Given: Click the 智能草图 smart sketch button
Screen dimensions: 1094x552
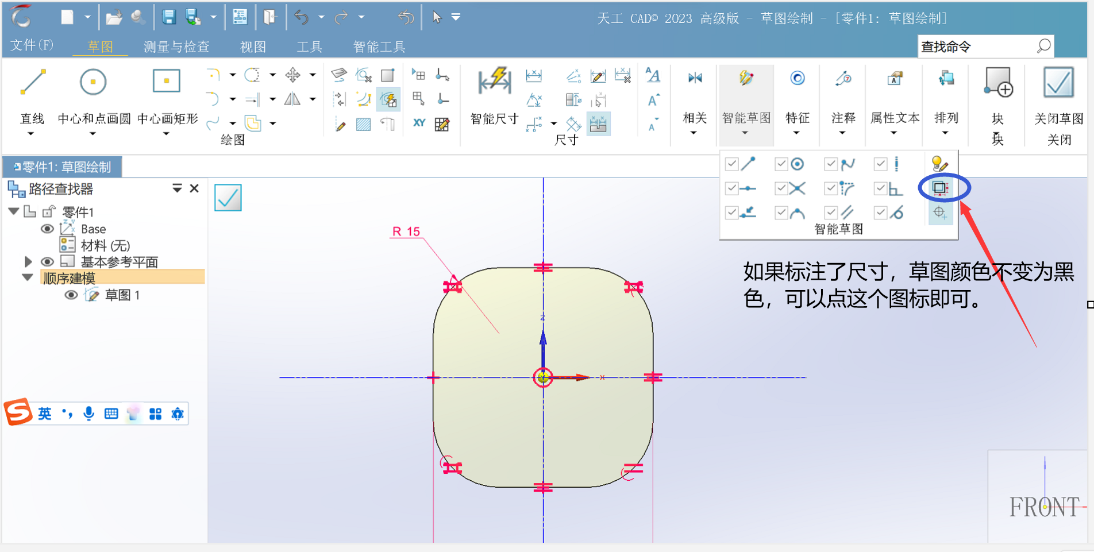Looking at the screenshot, I should coord(746,105).
